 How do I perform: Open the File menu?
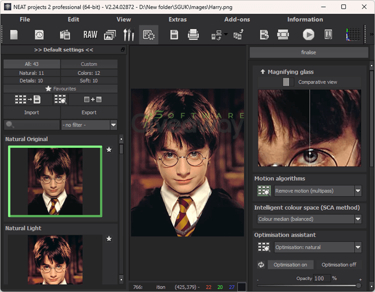tap(25, 19)
